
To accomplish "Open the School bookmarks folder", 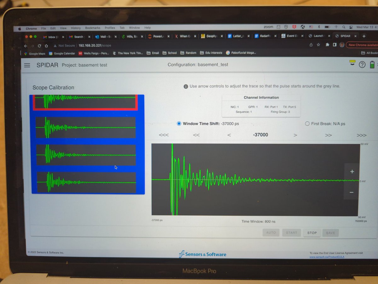I will (x=170, y=53).
